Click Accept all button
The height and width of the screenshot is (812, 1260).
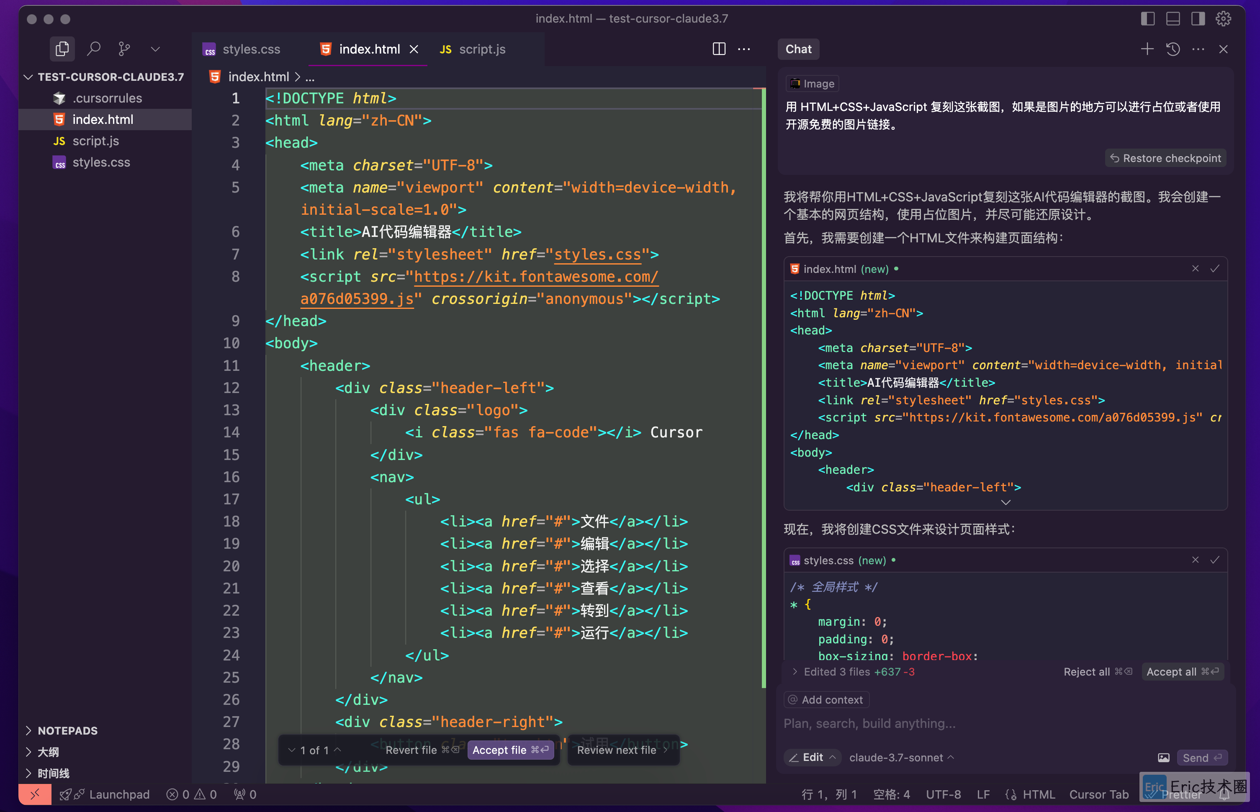coord(1183,672)
